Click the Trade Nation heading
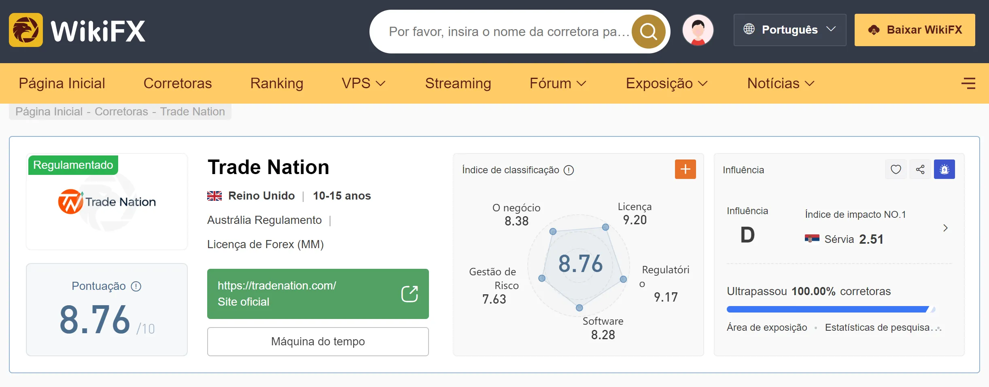 click(268, 167)
